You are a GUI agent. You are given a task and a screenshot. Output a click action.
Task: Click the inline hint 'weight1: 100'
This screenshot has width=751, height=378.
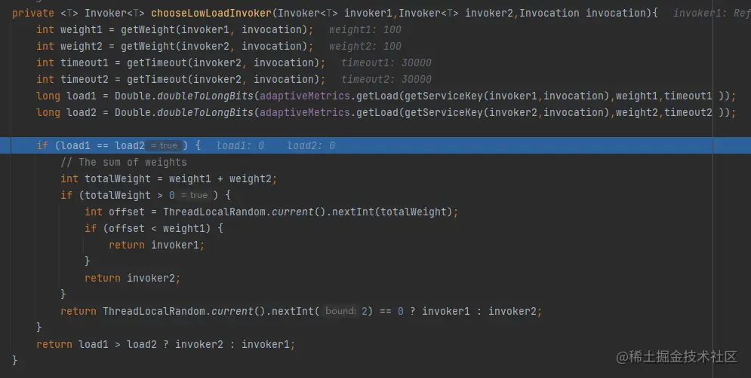365,29
